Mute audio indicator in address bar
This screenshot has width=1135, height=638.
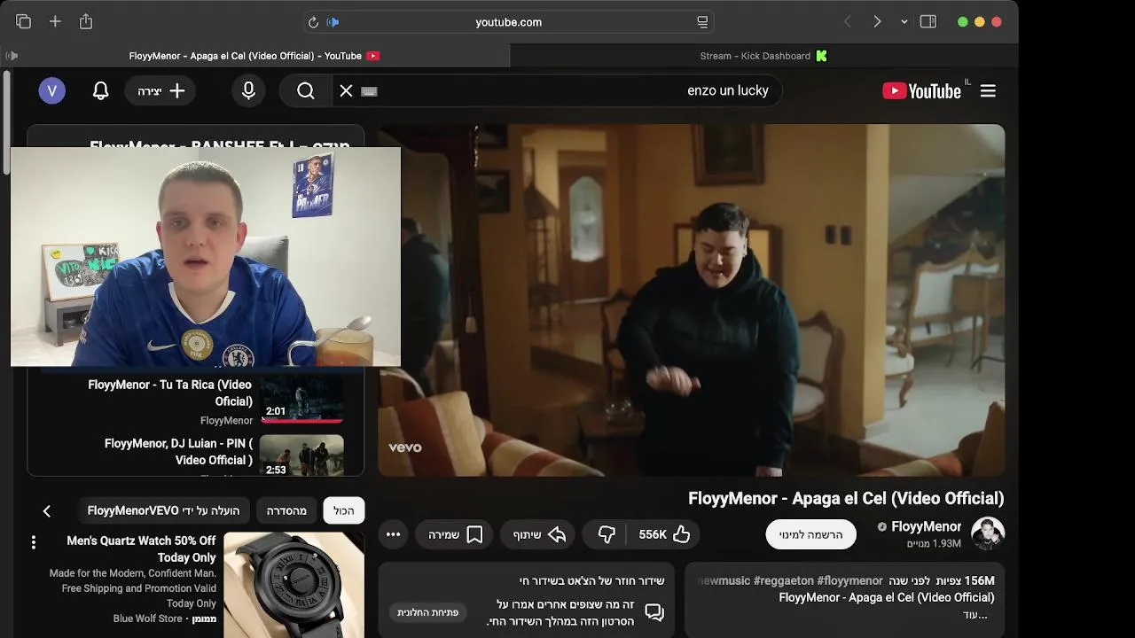point(333,22)
